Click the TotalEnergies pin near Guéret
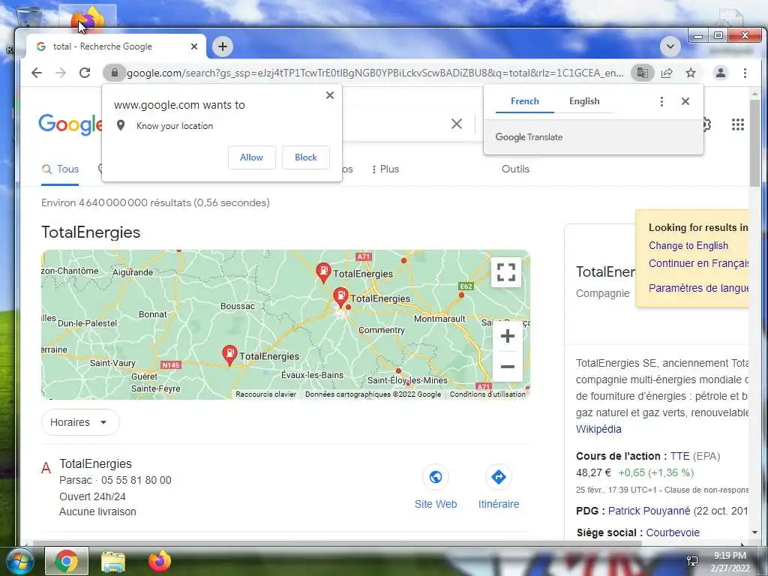The image size is (768, 576). [229, 355]
